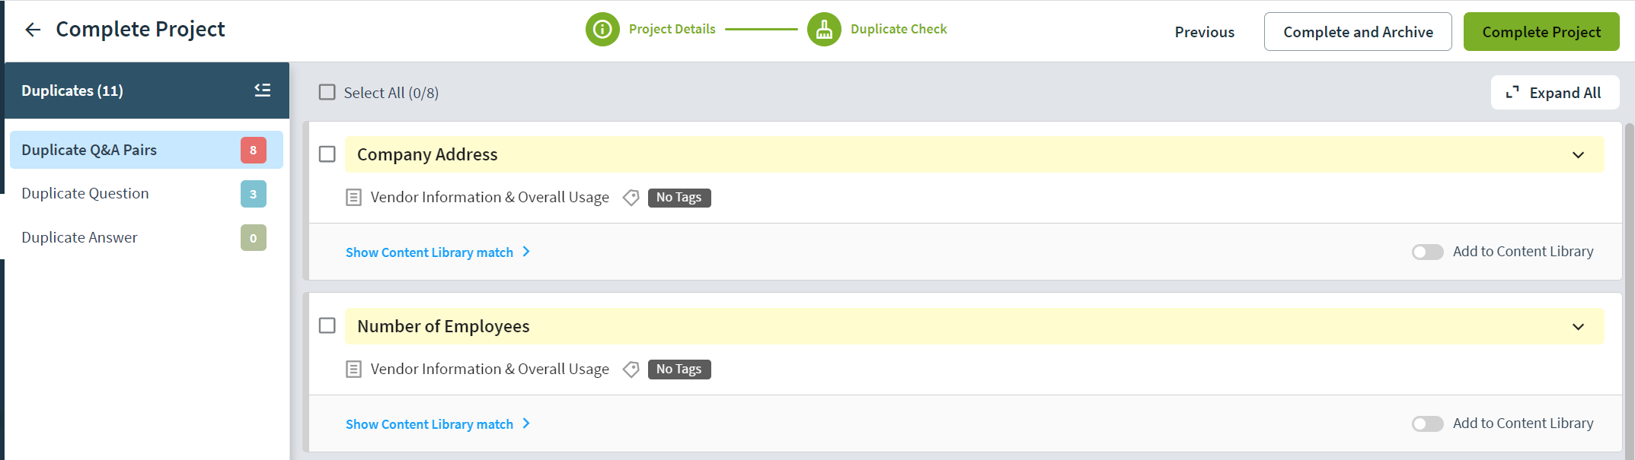Click the back arrow beside Complete Project
The height and width of the screenshot is (460, 1635).
click(33, 30)
